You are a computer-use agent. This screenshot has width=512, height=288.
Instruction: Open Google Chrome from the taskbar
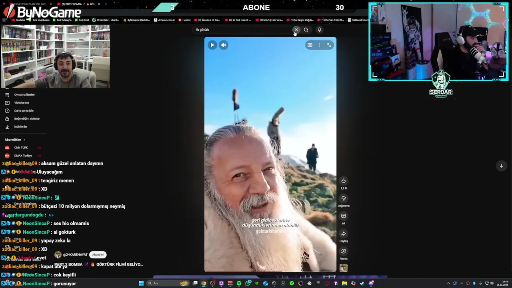[x=204, y=283]
